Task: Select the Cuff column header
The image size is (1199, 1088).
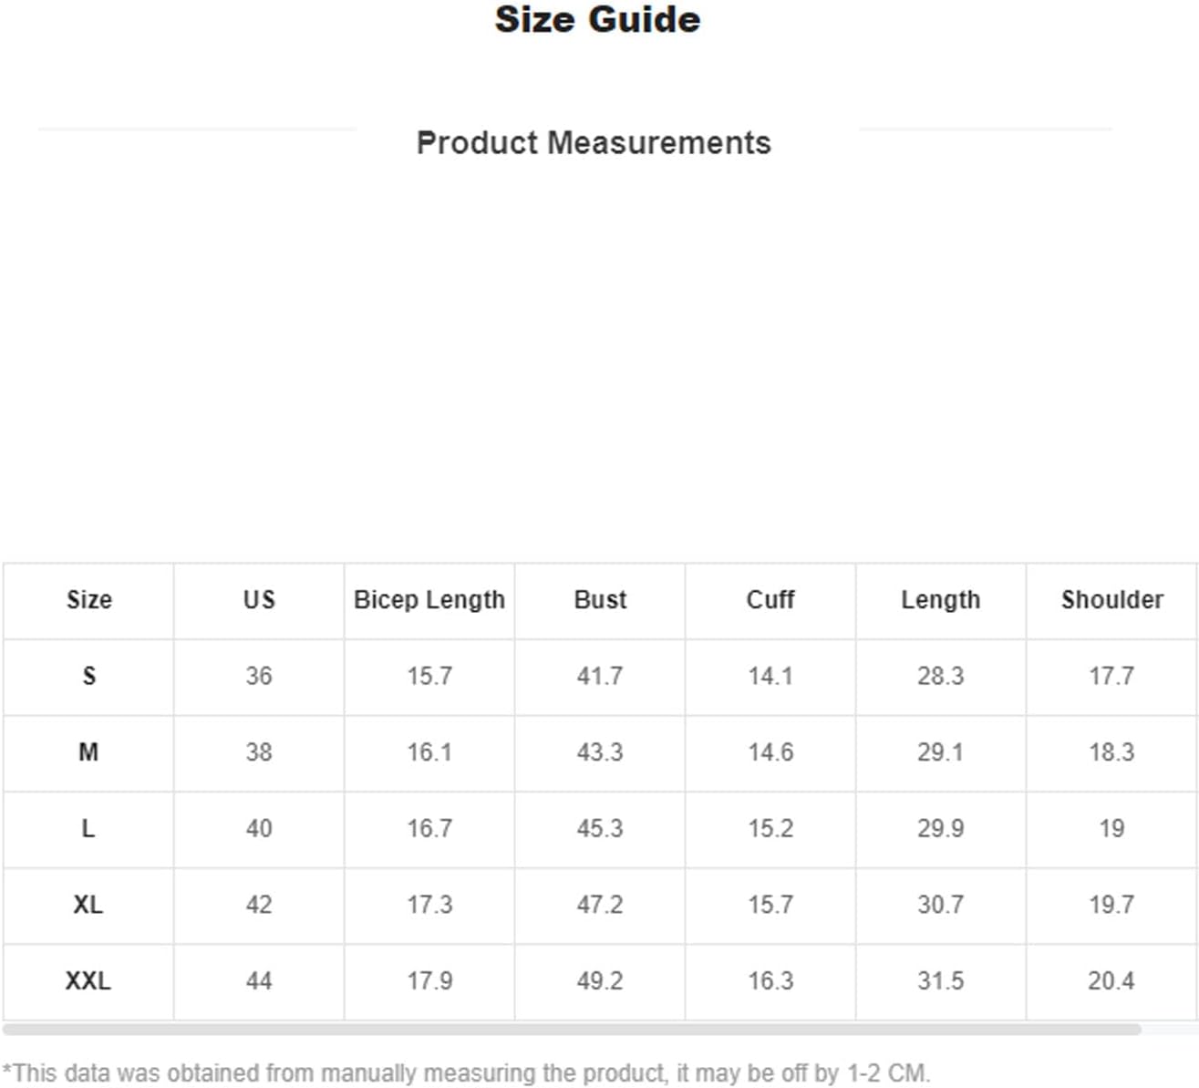Action: 770,600
